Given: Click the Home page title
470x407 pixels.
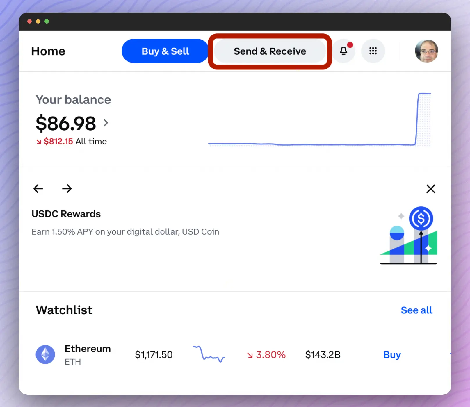Looking at the screenshot, I should [48, 51].
